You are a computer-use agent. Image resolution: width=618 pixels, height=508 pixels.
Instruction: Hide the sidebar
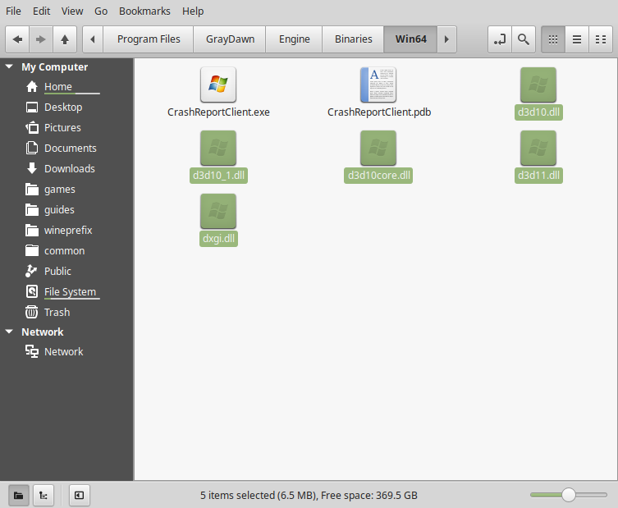coord(80,496)
